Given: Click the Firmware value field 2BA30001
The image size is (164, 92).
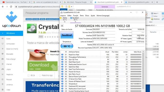Looking at the screenshot, I should (x=104, y=29).
